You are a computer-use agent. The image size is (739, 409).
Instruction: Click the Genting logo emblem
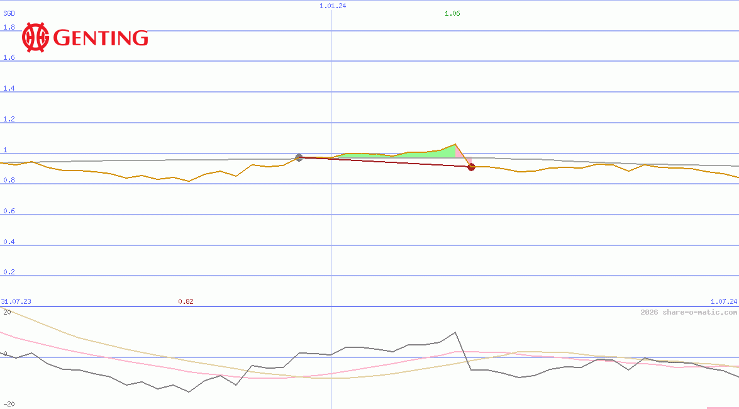pos(35,37)
